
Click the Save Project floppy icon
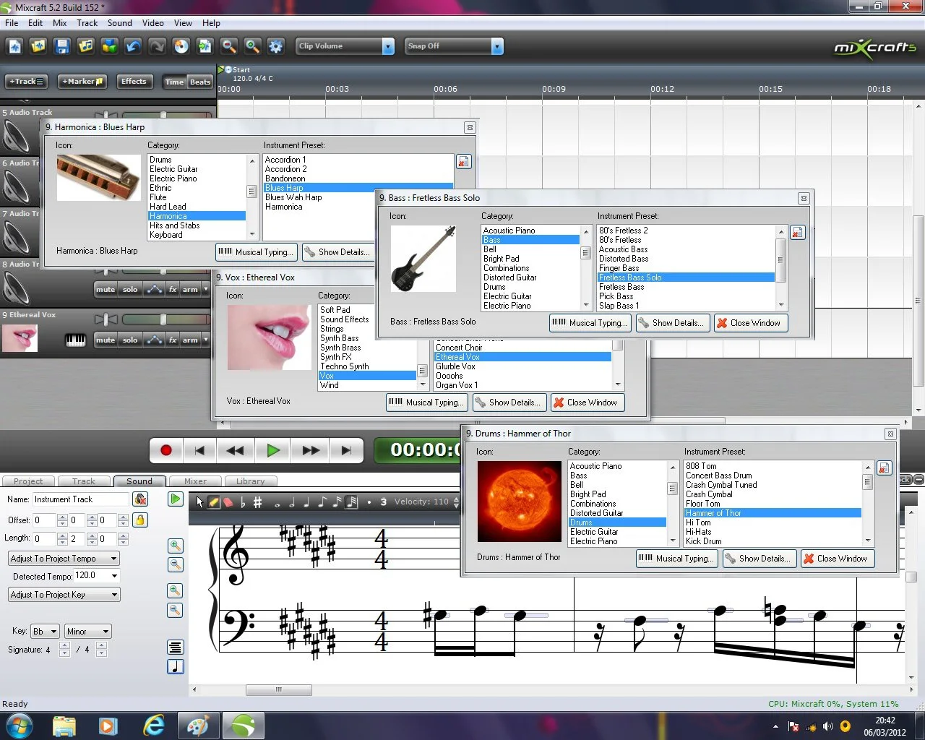click(62, 46)
